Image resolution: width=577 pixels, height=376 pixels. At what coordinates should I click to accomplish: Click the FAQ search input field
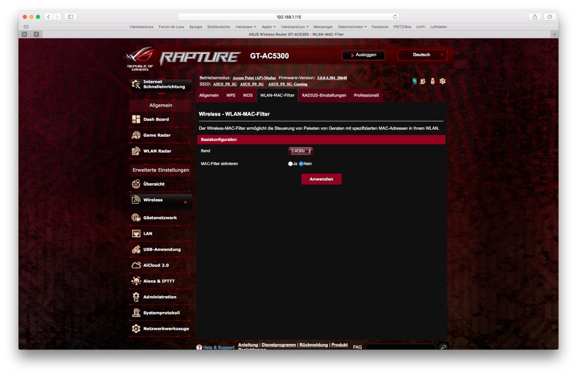[401, 347]
